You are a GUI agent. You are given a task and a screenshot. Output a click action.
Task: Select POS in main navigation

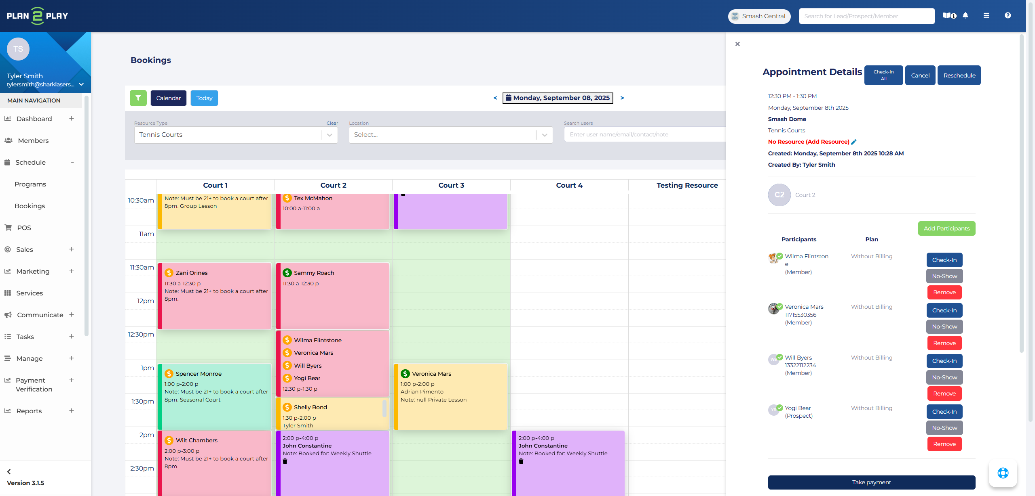point(24,228)
